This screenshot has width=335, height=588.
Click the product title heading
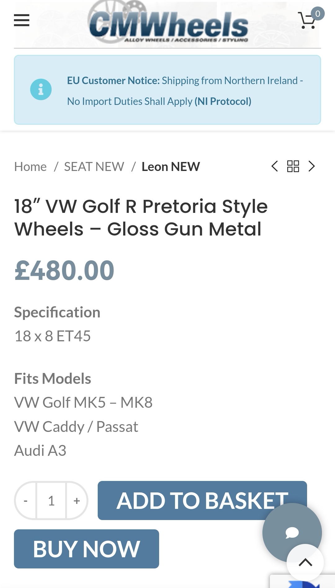[141, 218]
